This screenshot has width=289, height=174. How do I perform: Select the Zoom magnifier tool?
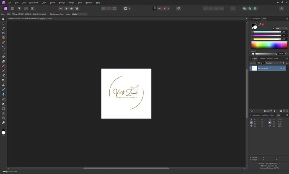(x=3, y=123)
